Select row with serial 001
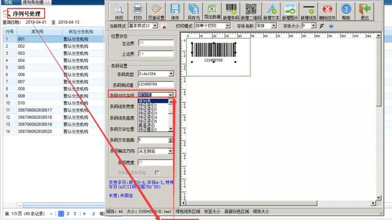Viewport: 392px width, 220px height. pyautogui.click(x=53, y=39)
